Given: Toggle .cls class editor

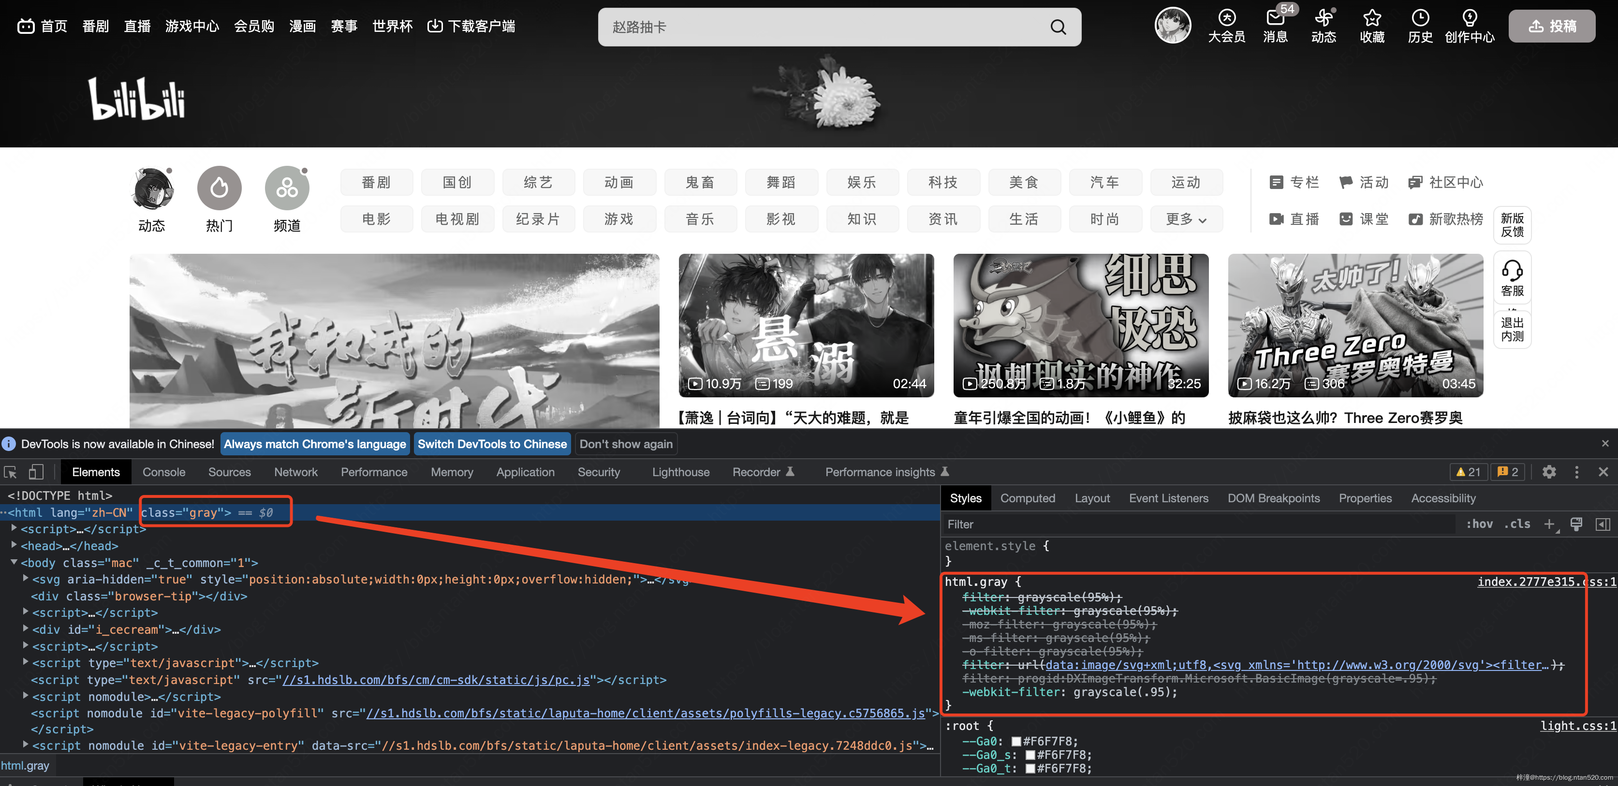Looking at the screenshot, I should (1517, 524).
